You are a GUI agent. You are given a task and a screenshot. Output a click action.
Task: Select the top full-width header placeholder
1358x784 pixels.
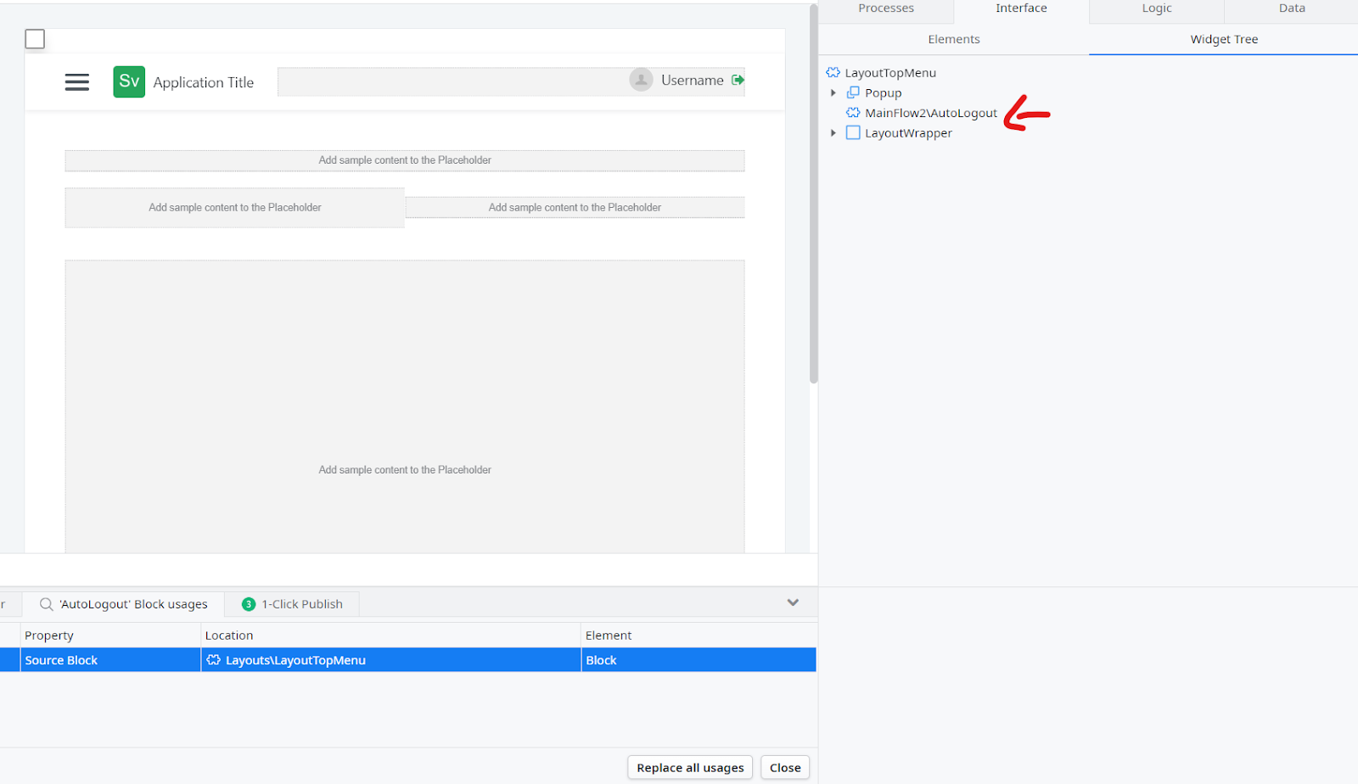click(405, 160)
